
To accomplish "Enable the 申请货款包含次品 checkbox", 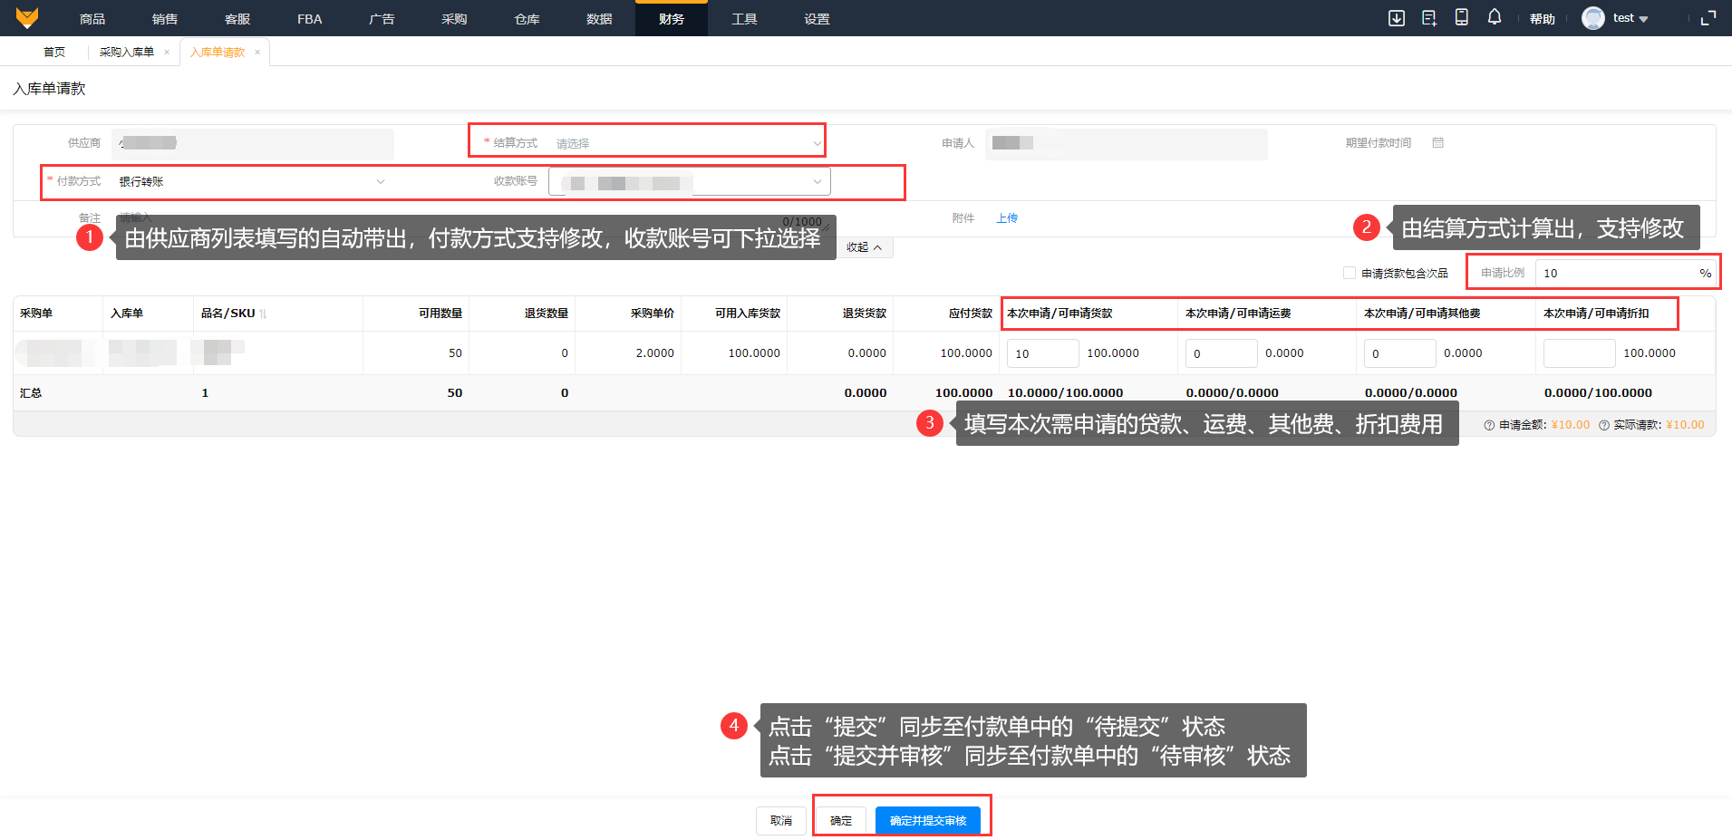I will (1350, 273).
